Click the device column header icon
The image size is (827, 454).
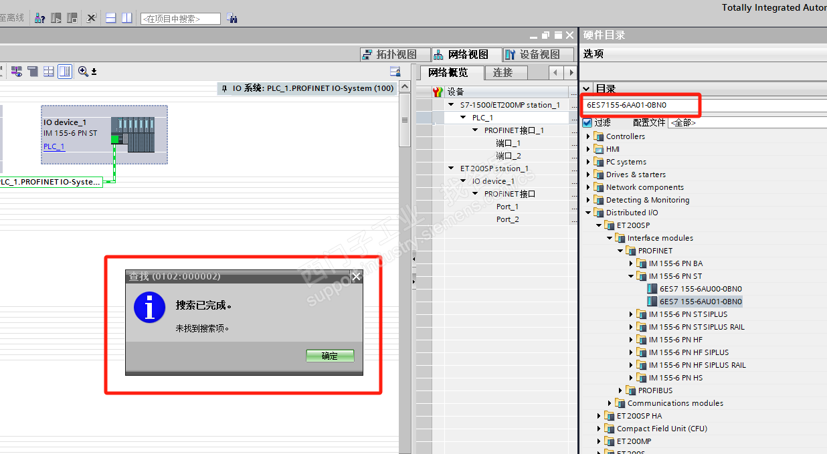[x=438, y=92]
